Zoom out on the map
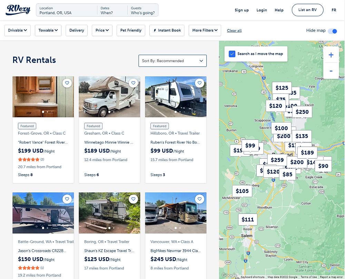This screenshot has height=279, width=345. pos(331,71)
